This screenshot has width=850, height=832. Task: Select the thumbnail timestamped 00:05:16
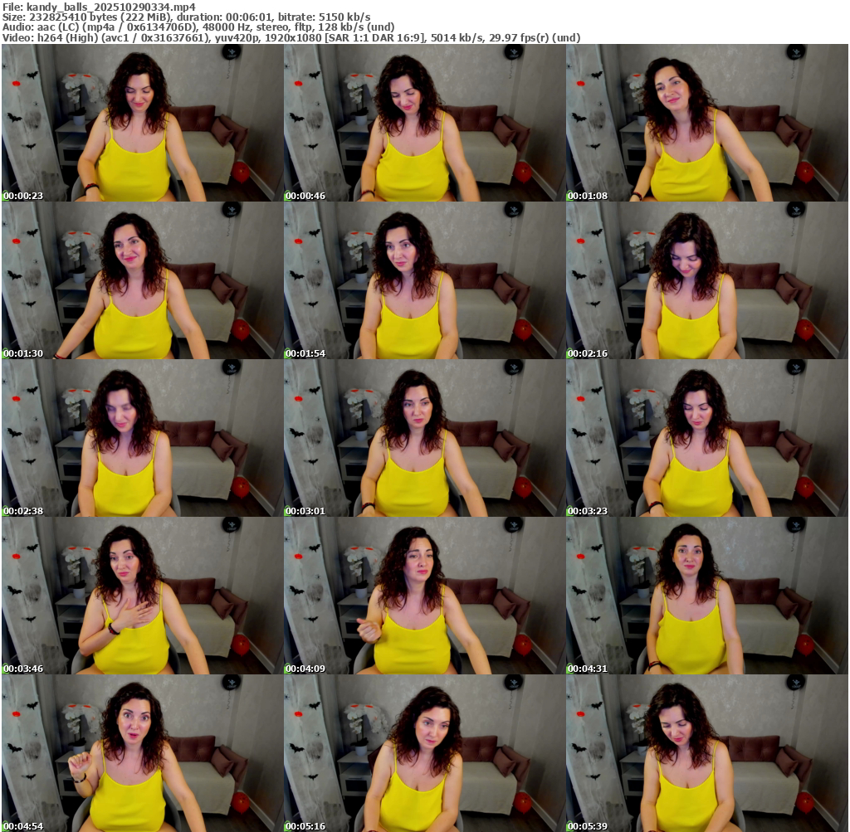[x=424, y=753]
